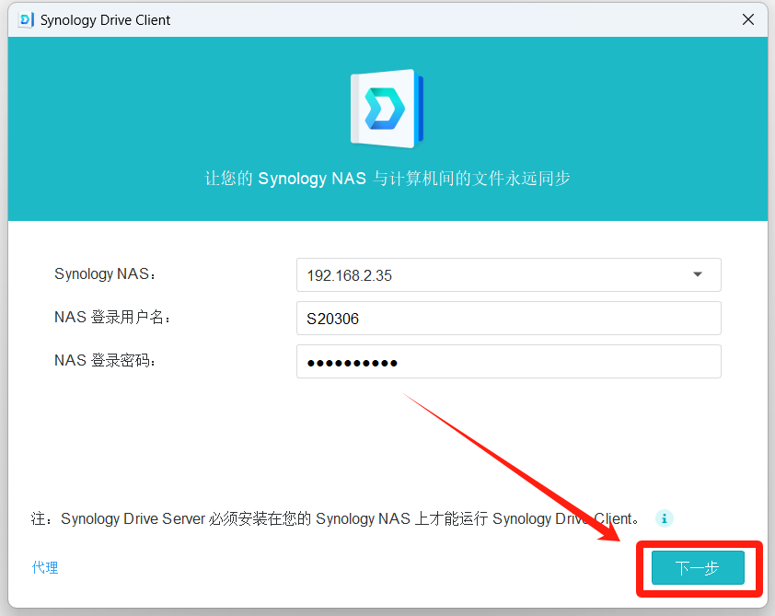Focus the username field containing S20306
The image size is (775, 616).
click(508, 319)
